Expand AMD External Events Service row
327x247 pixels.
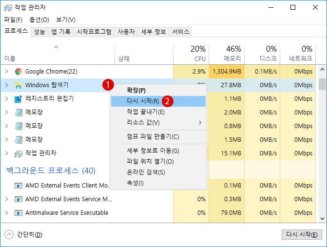[x=7, y=199]
